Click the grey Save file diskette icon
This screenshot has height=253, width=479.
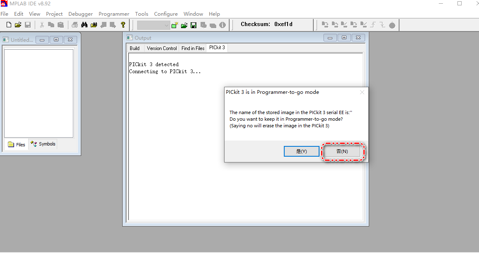click(x=28, y=25)
